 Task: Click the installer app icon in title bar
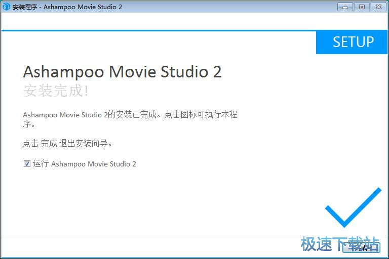[x=6, y=6]
